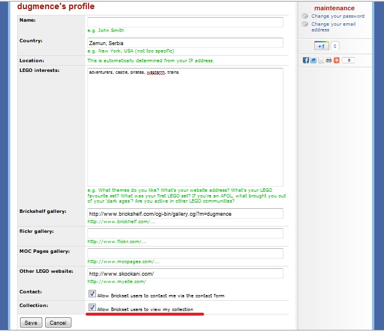Click the 'maintenance' sidebar heading

tap(334, 8)
